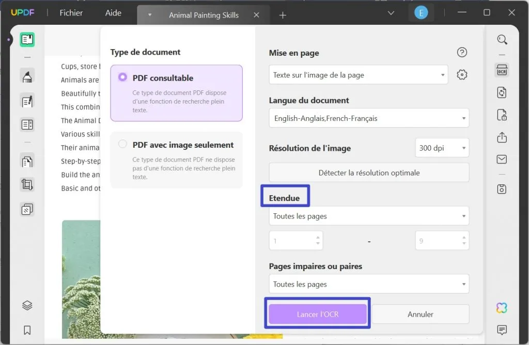
Task: Click the ending page number field
Action: click(442, 240)
